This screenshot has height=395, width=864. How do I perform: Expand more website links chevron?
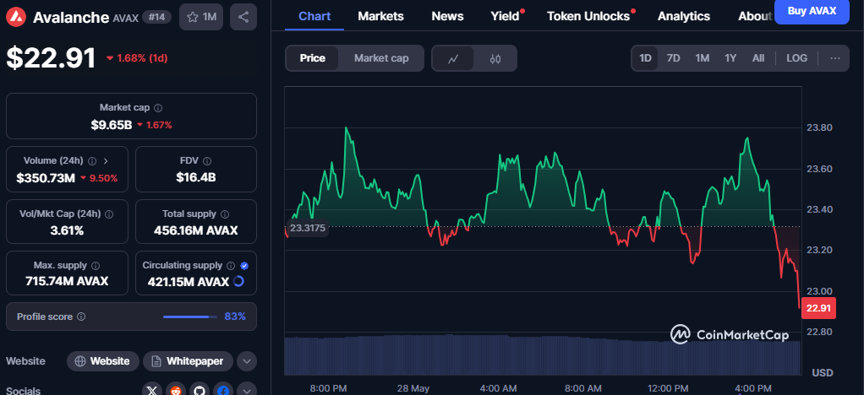pyautogui.click(x=247, y=361)
